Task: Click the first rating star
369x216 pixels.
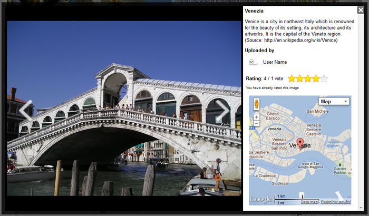Action: pos(292,78)
